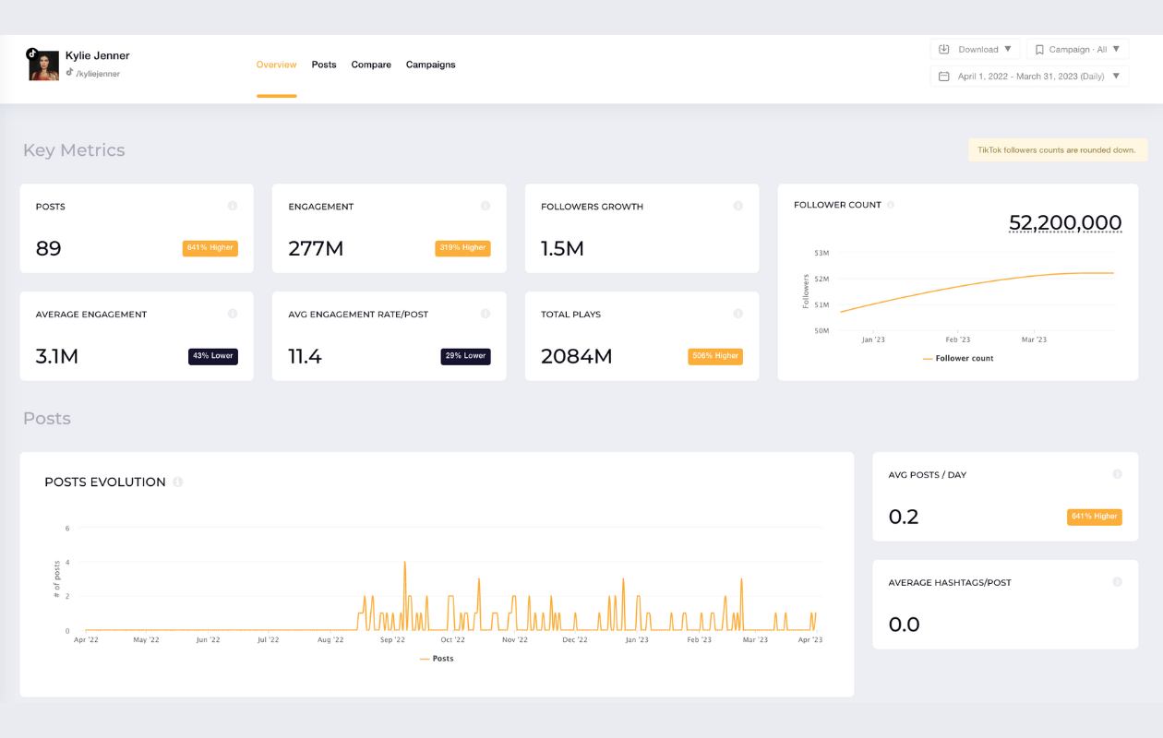Click the 29% Lower badge
The height and width of the screenshot is (738, 1163).
click(466, 356)
